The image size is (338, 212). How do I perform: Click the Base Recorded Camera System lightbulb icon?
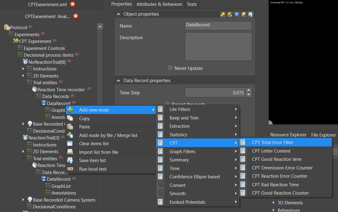[x=30, y=200]
